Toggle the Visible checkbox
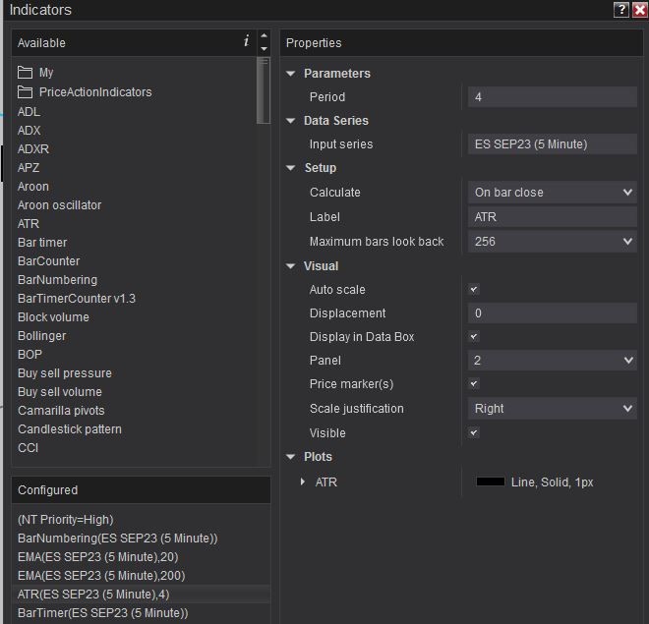 (474, 432)
